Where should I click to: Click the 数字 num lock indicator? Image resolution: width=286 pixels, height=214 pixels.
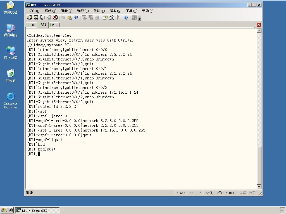pos(252,193)
